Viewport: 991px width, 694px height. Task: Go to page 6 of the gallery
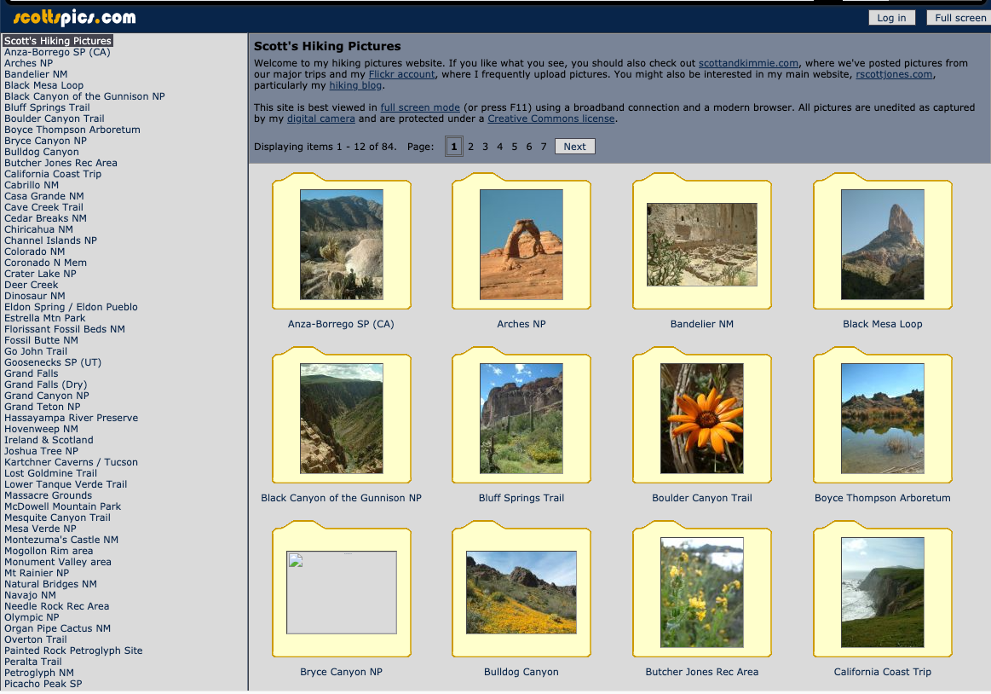pyautogui.click(x=529, y=146)
